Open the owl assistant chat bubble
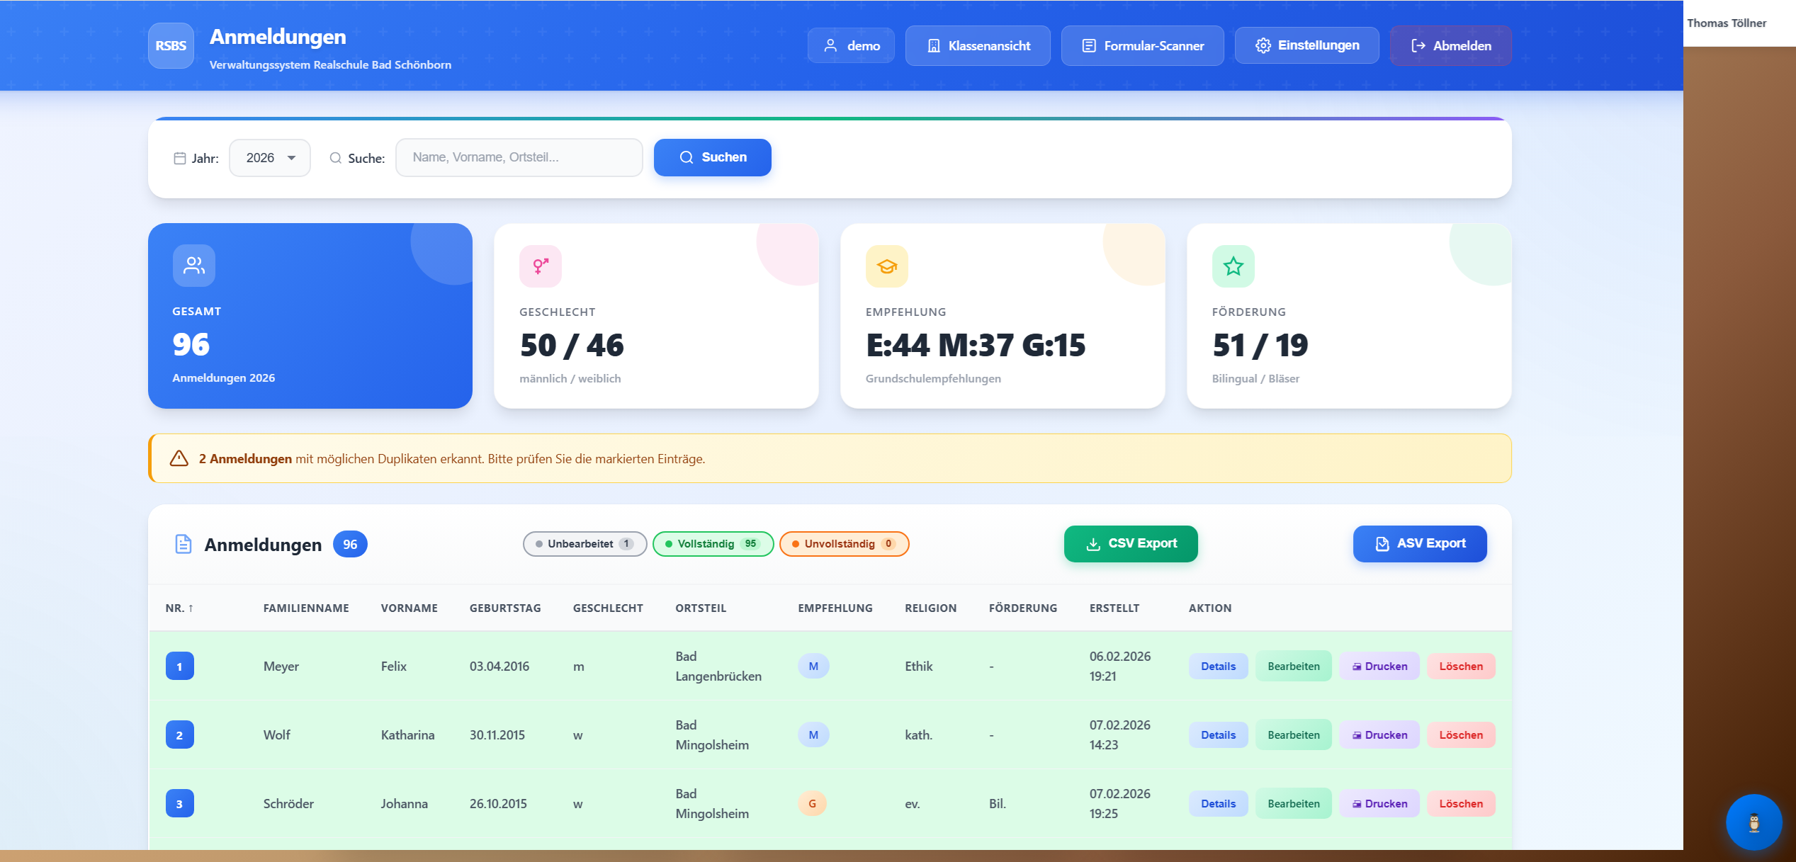 pos(1753,822)
